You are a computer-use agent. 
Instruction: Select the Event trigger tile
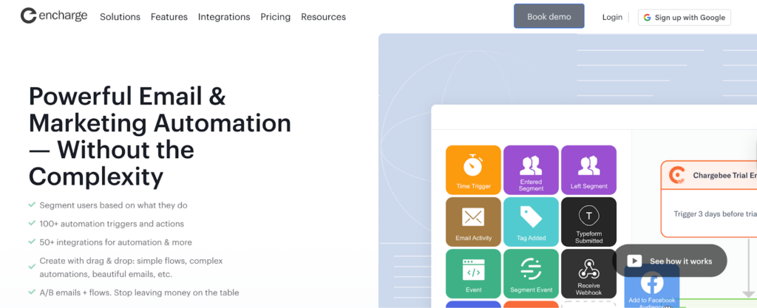[x=473, y=273]
